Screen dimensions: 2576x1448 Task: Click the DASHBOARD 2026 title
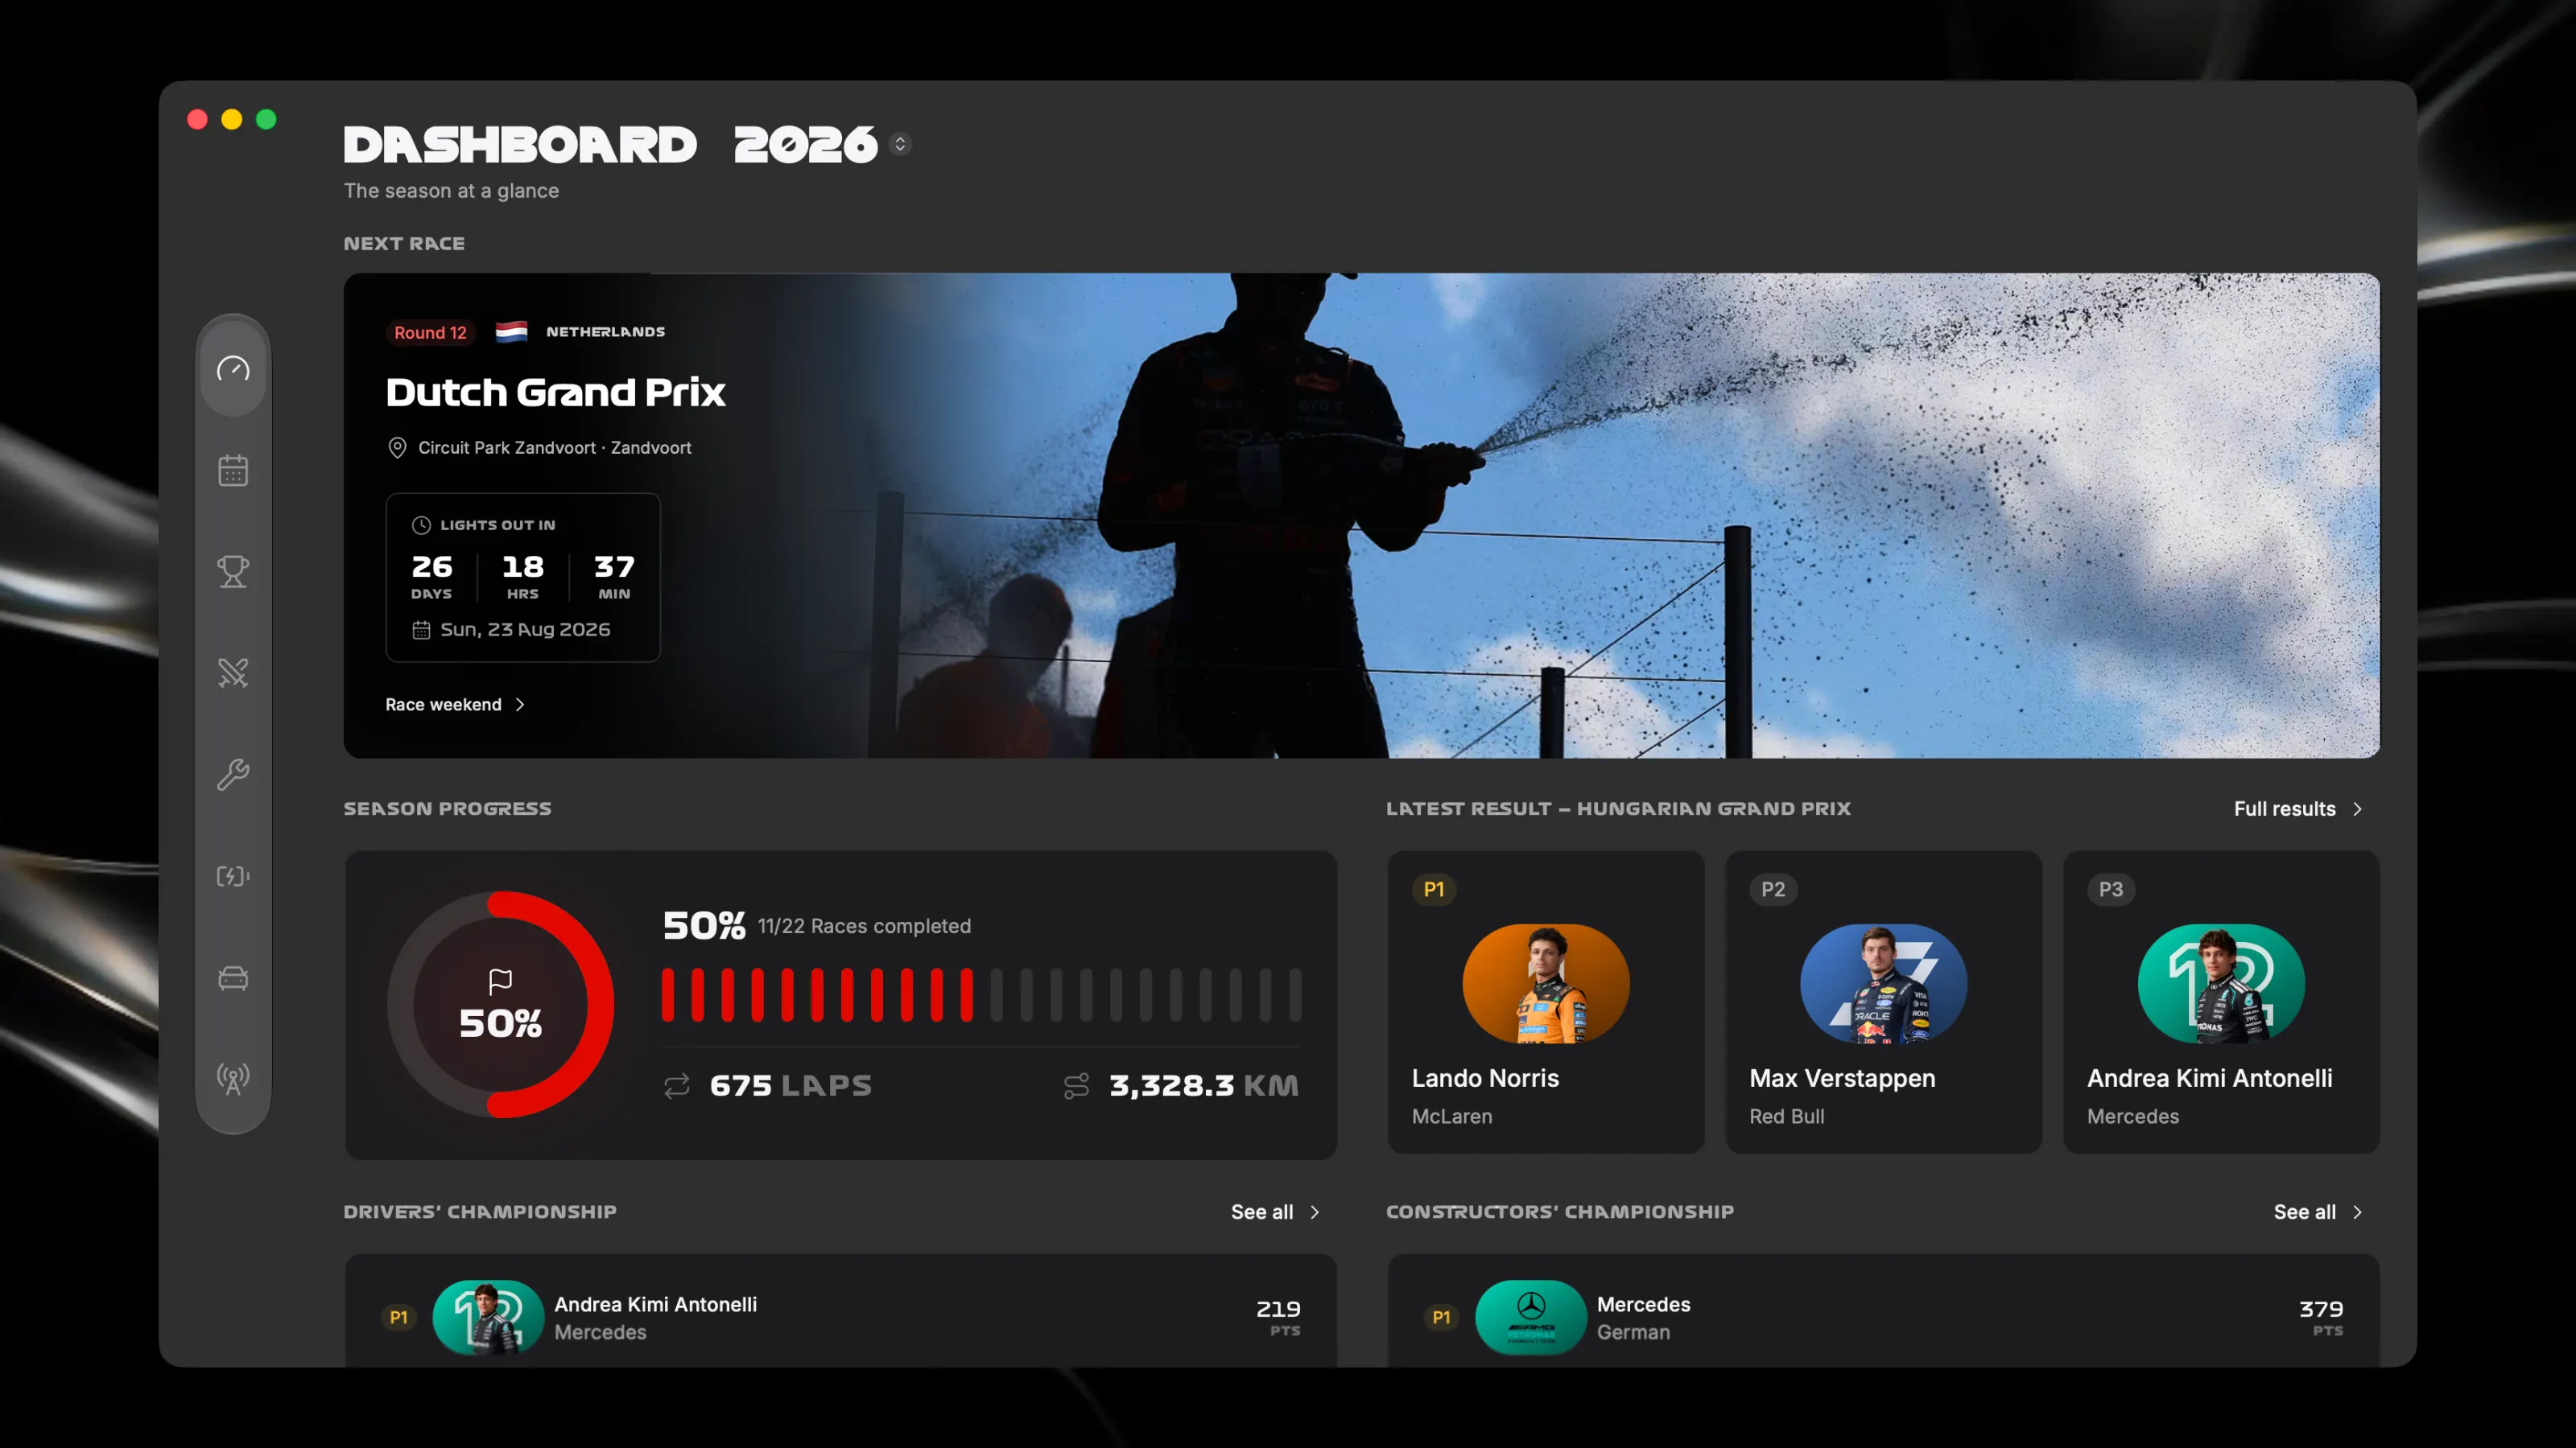pos(610,145)
